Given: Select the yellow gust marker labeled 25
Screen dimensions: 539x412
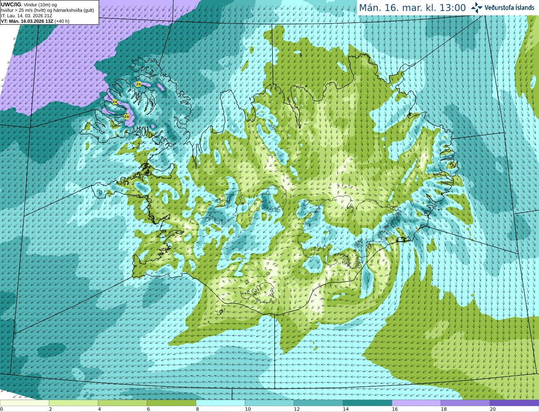Looking at the screenshot, I should [139, 84].
